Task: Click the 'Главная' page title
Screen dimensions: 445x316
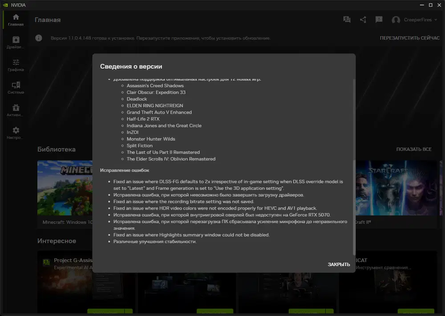Action: (x=48, y=20)
